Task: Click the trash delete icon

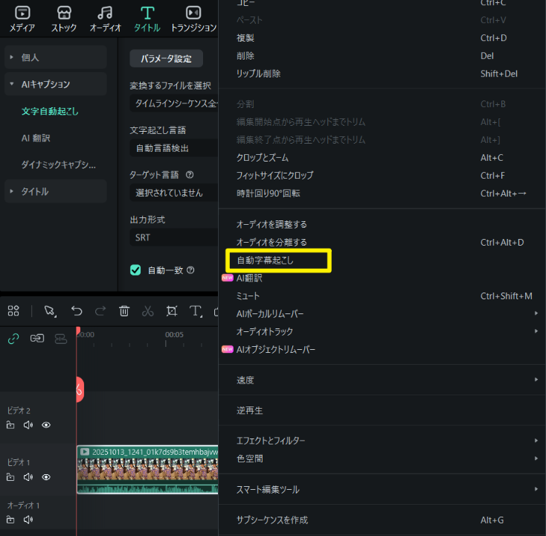Action: [x=124, y=310]
